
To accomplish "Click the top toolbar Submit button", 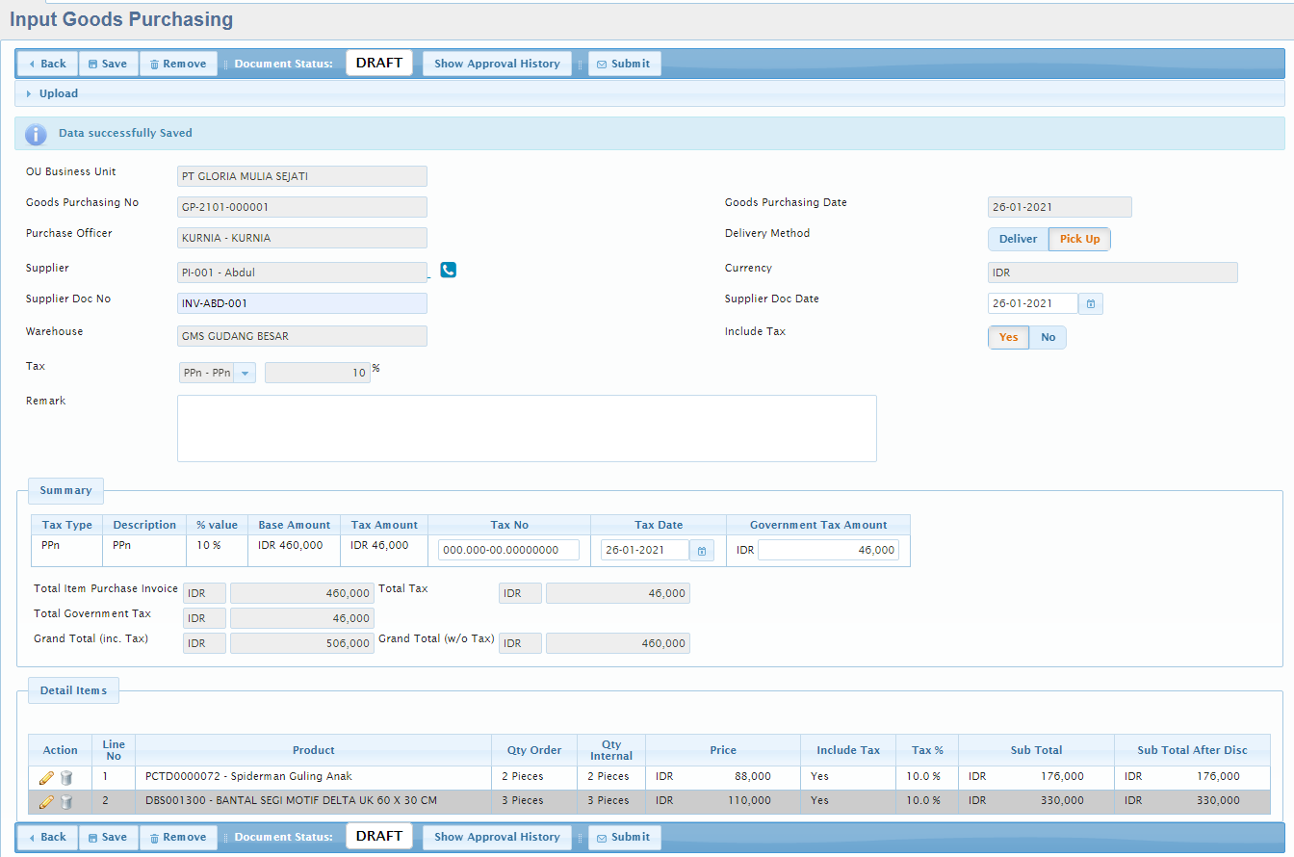I will [624, 64].
